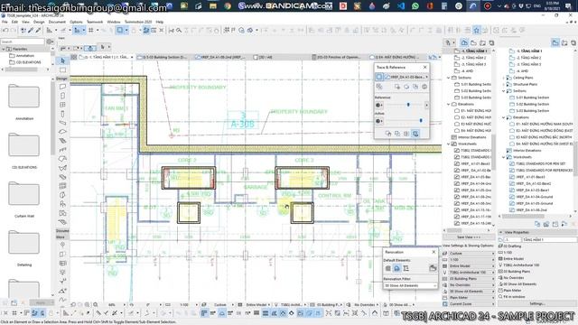The image size is (578, 325).
Task: Set Renovation default to Existing Elements
Action: pos(387,268)
